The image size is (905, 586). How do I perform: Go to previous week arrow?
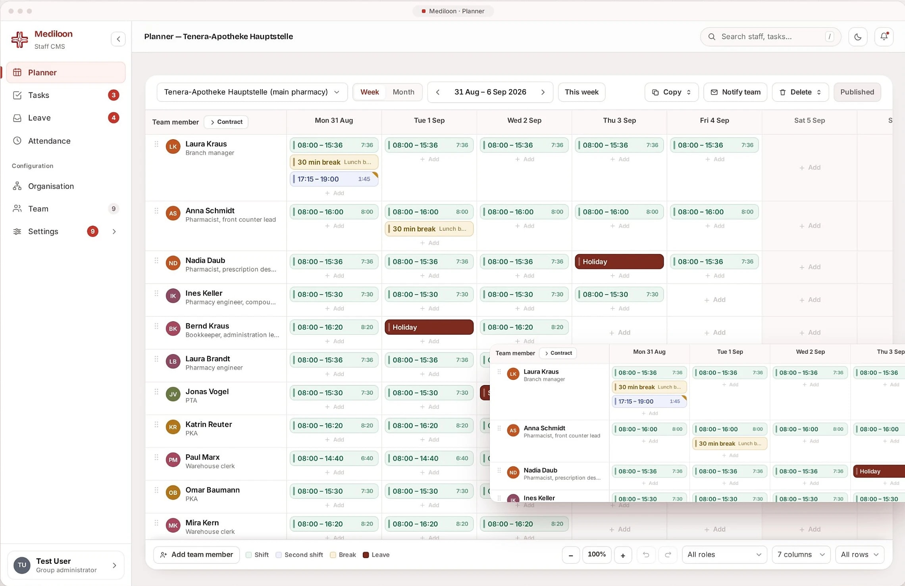click(438, 92)
